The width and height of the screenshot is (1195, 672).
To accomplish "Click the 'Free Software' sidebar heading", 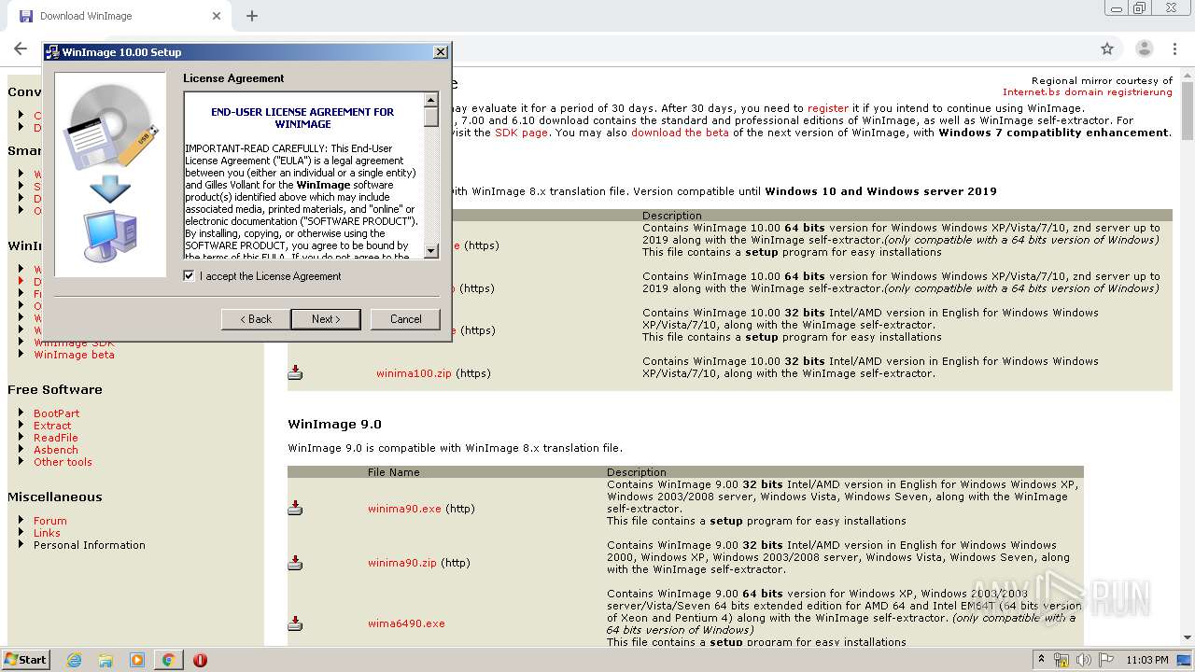I will click(x=55, y=390).
